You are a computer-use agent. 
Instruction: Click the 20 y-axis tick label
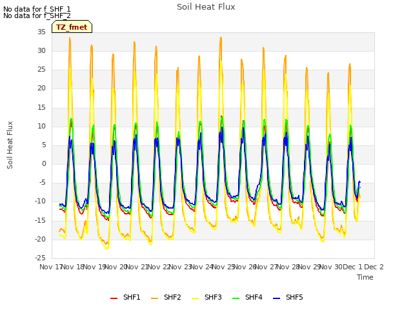click(x=41, y=88)
